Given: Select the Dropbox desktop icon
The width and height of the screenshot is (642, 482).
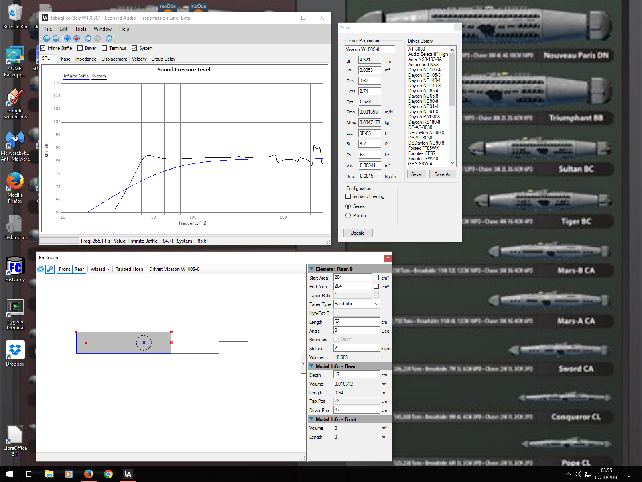Looking at the screenshot, I should coord(15,354).
